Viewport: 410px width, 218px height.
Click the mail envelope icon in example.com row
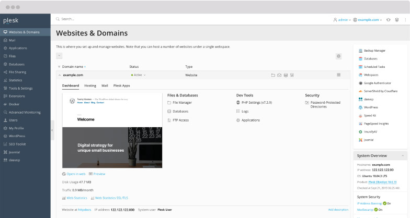(x=279, y=75)
